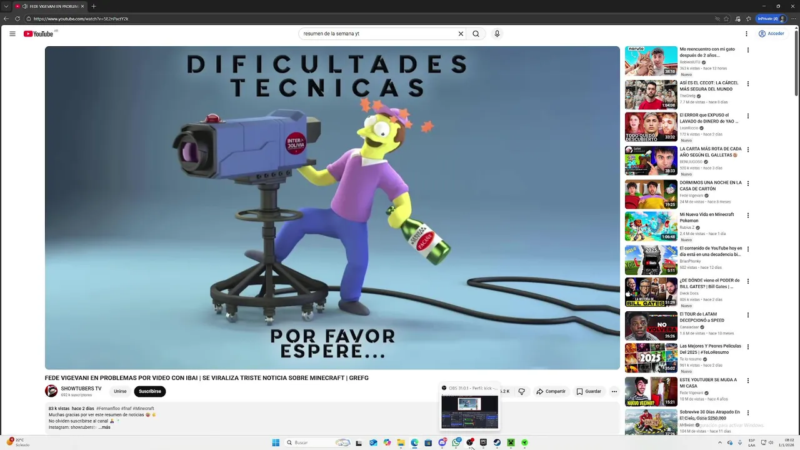Image resolution: width=800 pixels, height=450 pixels.
Task: Click the #Minecraft hashtag link
Action: click(x=143, y=408)
